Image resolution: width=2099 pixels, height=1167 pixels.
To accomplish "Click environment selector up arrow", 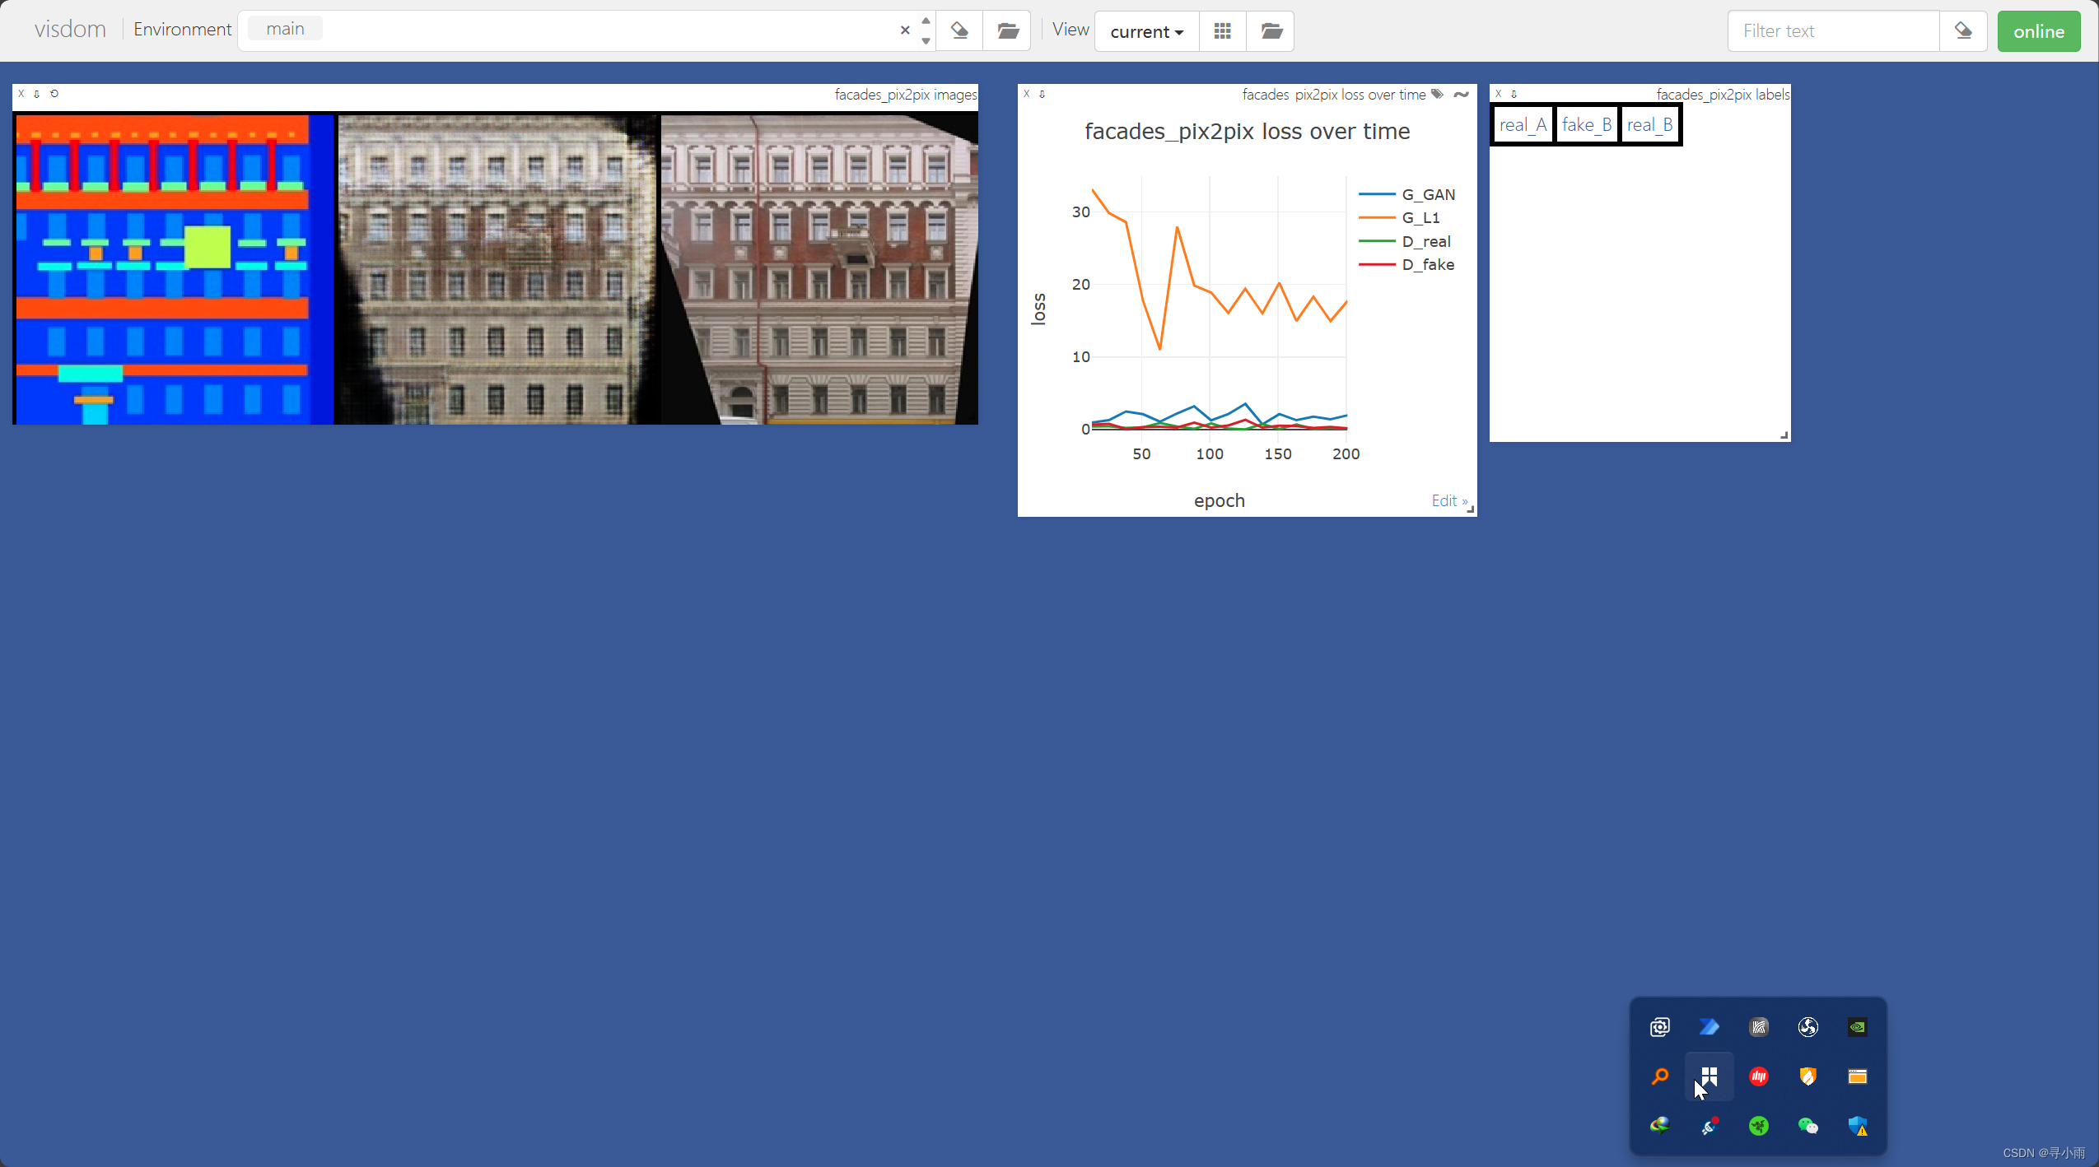I will click(926, 21).
